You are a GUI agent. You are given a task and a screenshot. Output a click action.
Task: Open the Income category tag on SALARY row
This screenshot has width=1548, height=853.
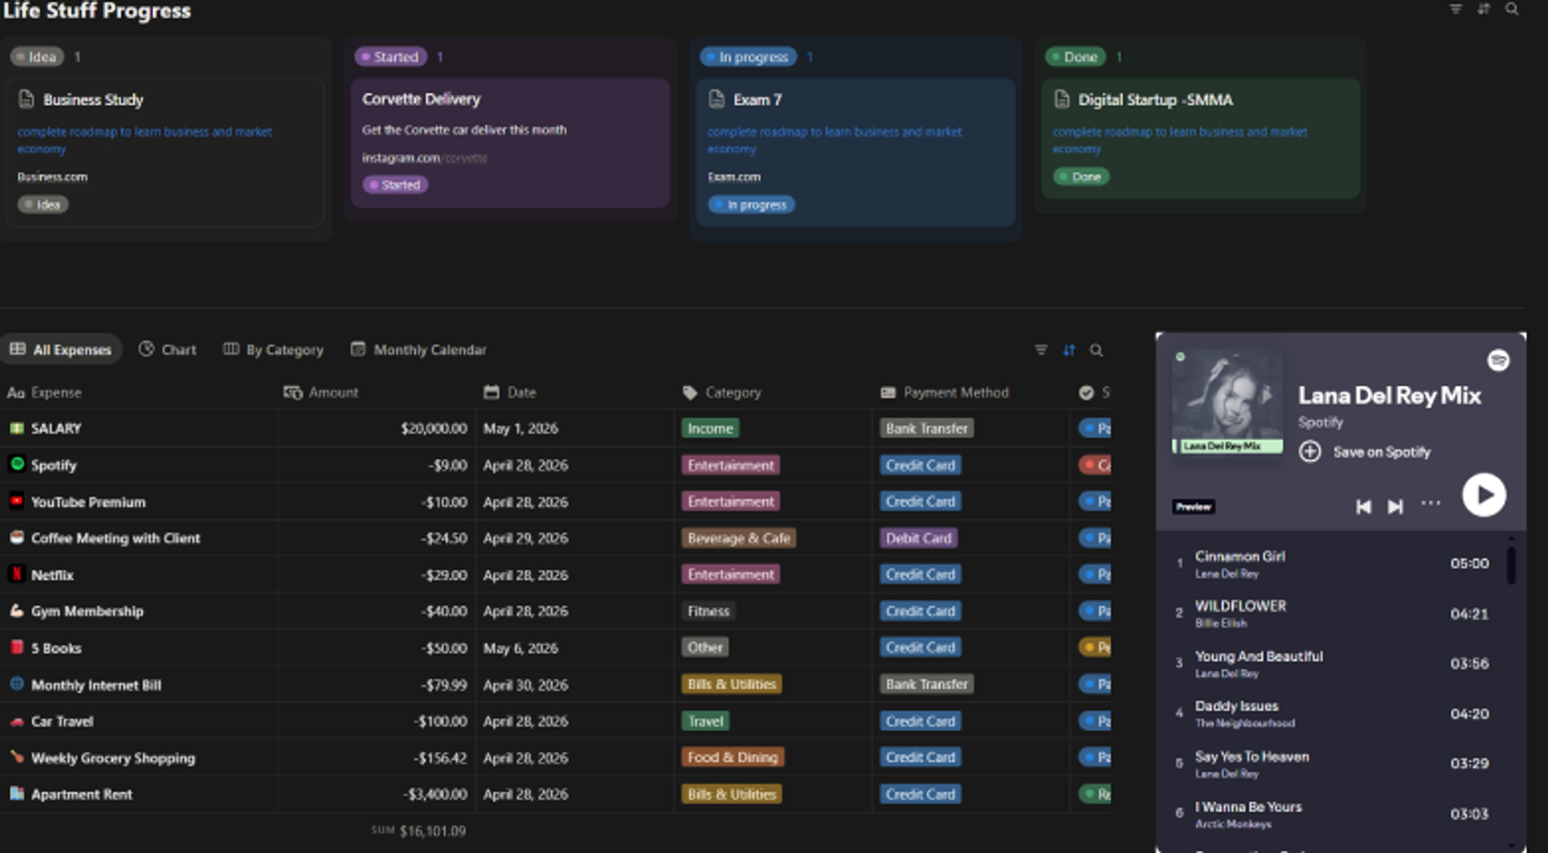pyautogui.click(x=710, y=428)
